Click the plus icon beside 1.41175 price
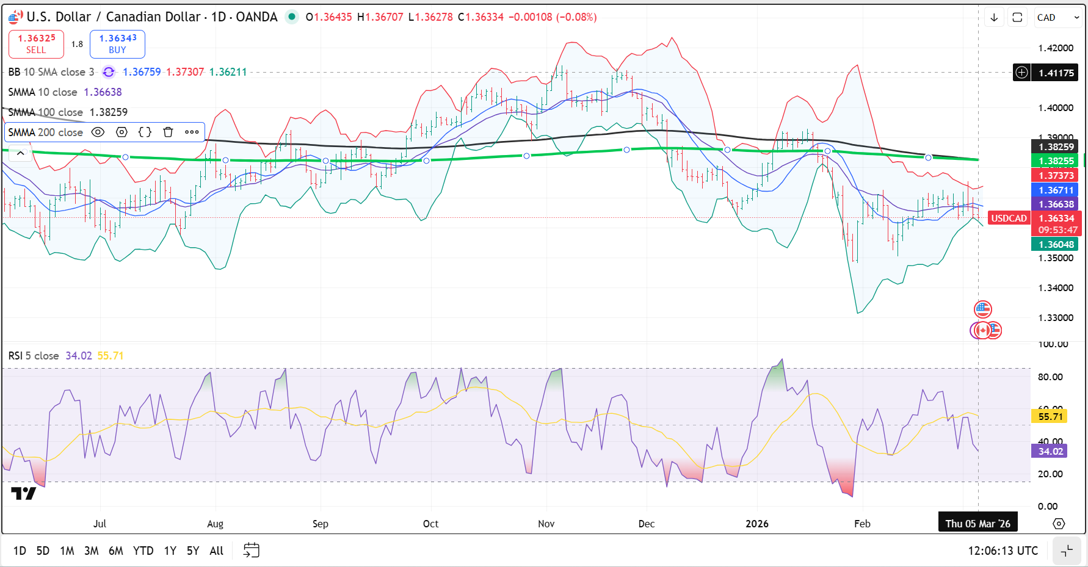The image size is (1088, 567). [1021, 73]
